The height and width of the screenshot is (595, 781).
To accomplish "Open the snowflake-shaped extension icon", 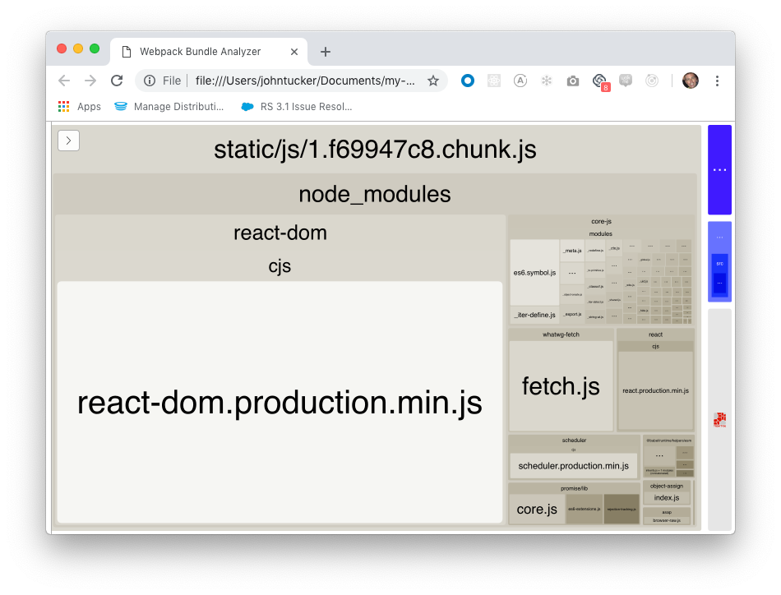I will click(547, 81).
